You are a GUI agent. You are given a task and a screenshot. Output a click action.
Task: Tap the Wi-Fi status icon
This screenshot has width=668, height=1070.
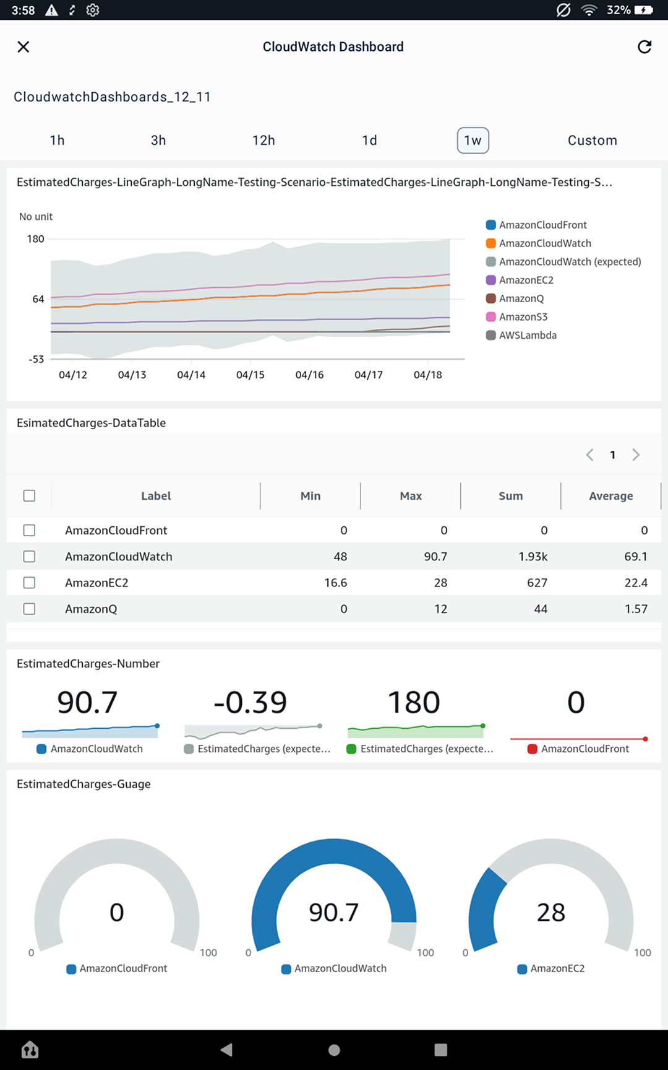(589, 10)
